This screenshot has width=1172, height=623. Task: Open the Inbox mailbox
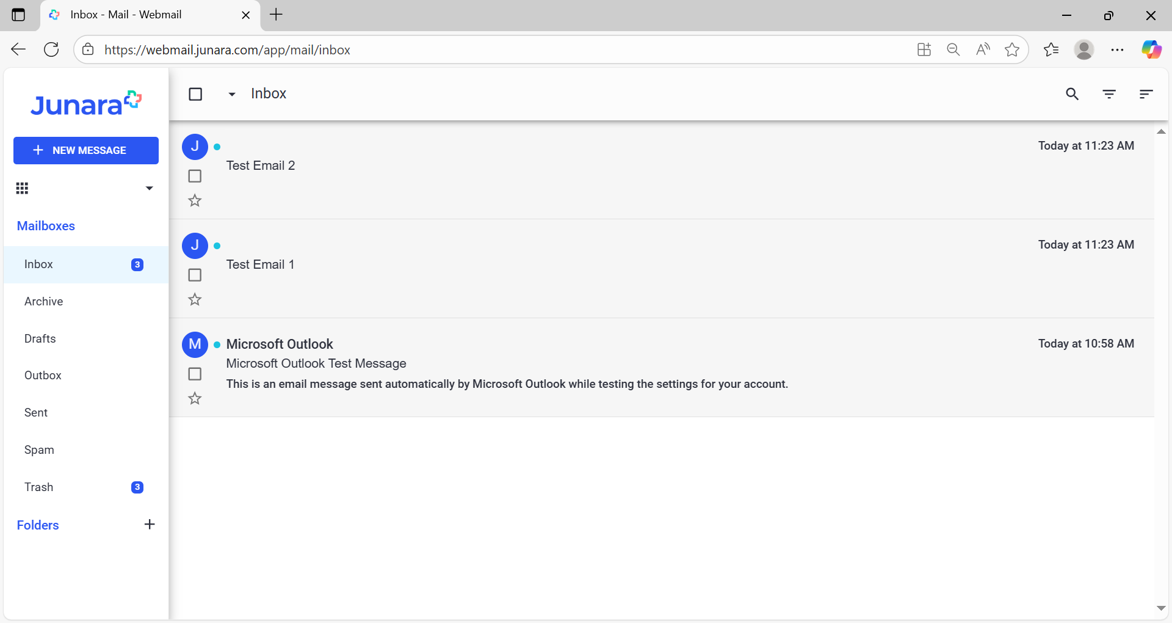coord(86,264)
